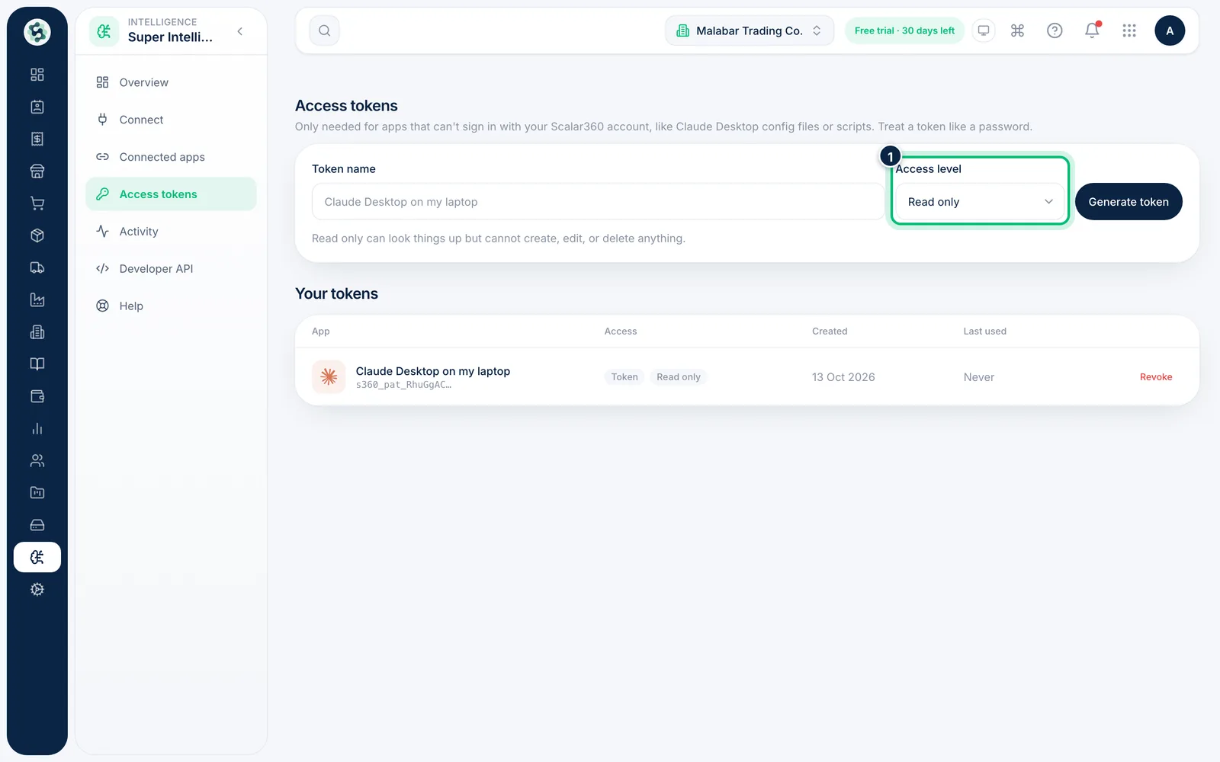This screenshot has width=1220, height=762.
Task: Open the notifications bell
Action: click(x=1092, y=30)
